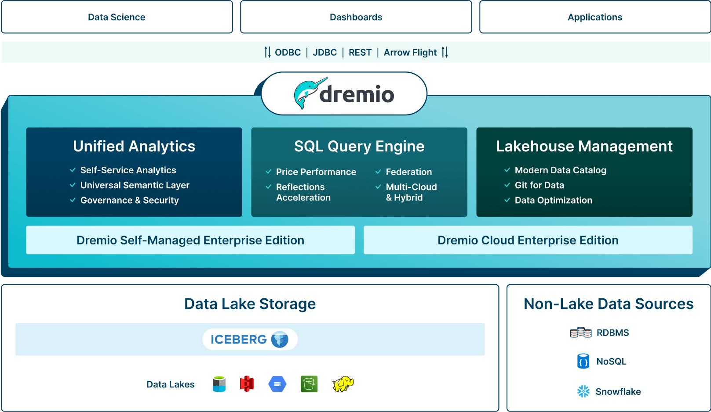Click the yellow Hadoop elephant icon

point(343,384)
